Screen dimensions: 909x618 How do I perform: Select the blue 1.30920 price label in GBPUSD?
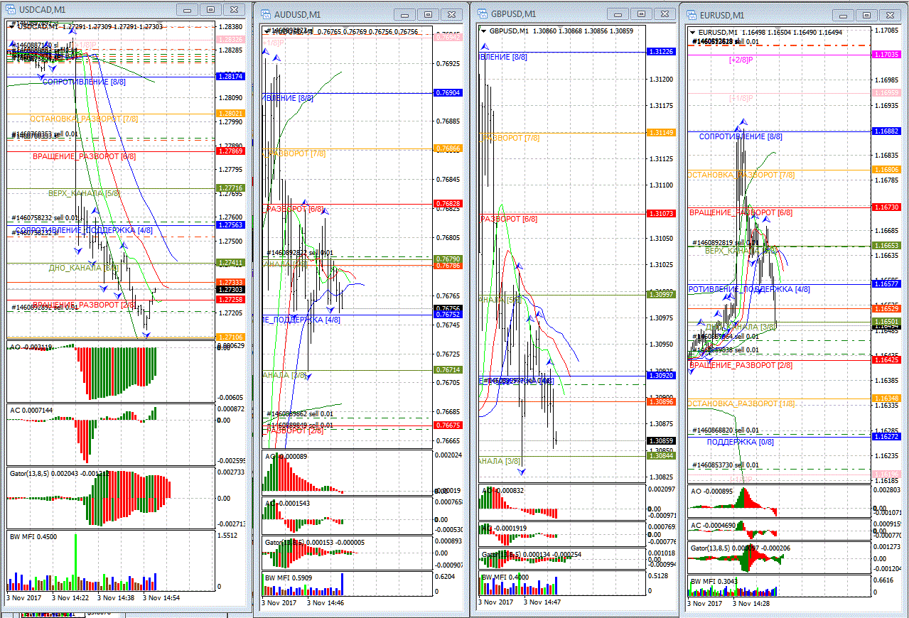(660, 374)
